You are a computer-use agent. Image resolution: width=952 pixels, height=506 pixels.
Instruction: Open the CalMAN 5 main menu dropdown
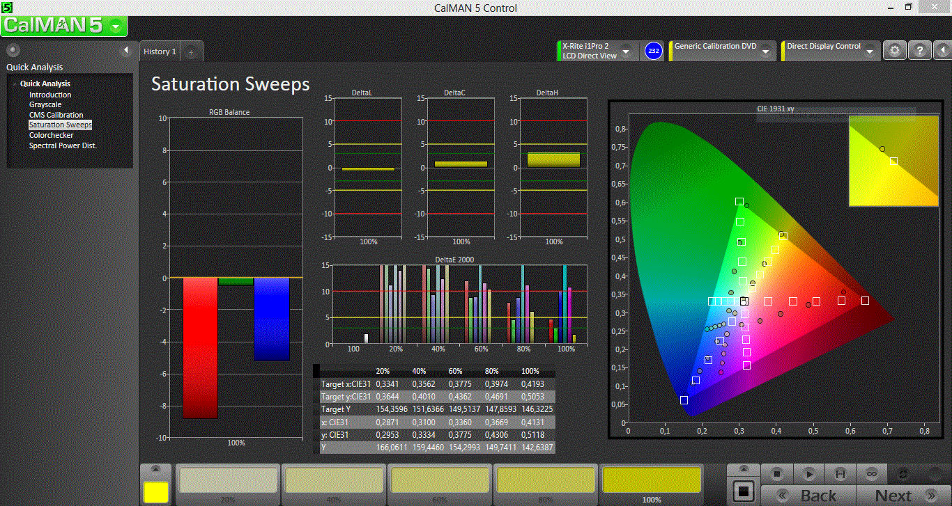pyautogui.click(x=116, y=26)
